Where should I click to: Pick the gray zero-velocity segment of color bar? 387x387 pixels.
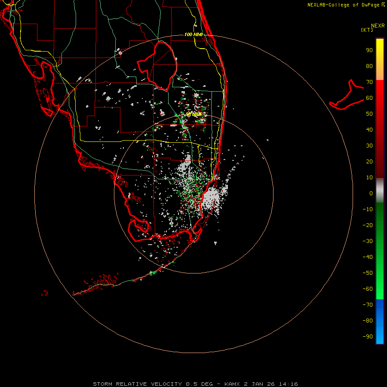point(380,190)
